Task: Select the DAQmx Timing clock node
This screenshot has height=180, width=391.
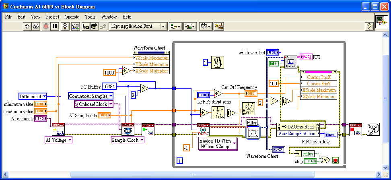Action: [x=128, y=129]
